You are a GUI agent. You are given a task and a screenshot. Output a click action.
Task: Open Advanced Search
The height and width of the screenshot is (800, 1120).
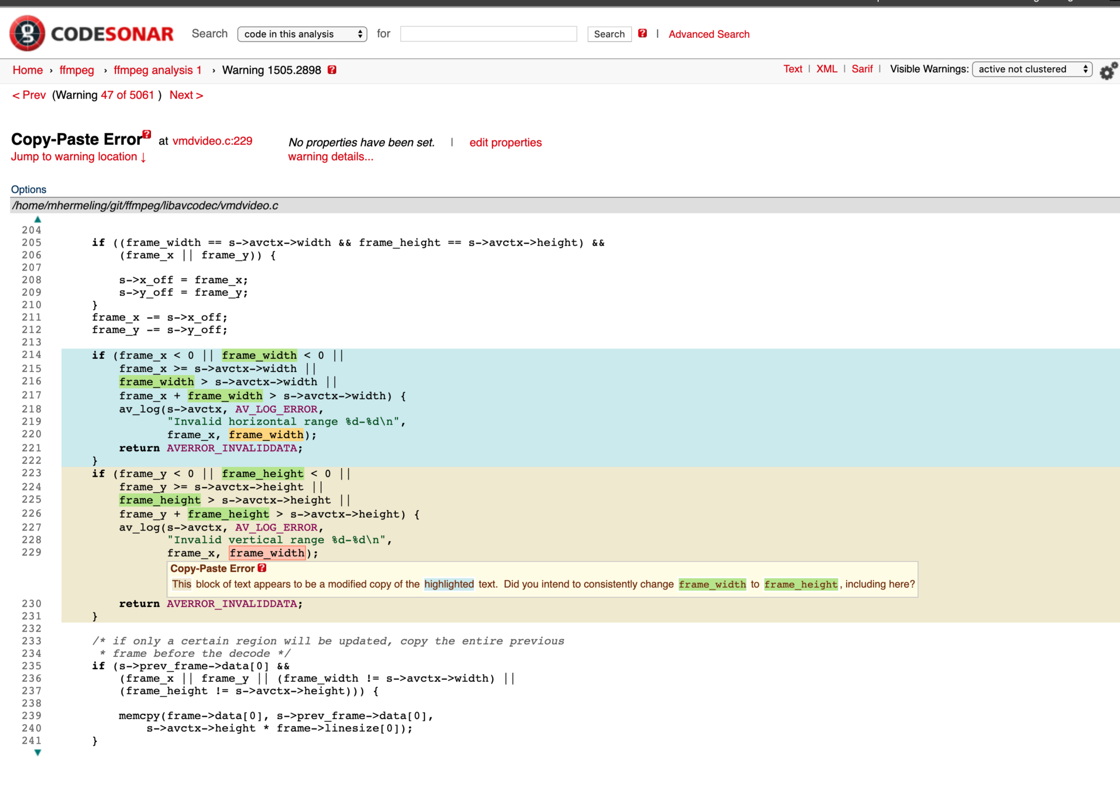click(709, 34)
